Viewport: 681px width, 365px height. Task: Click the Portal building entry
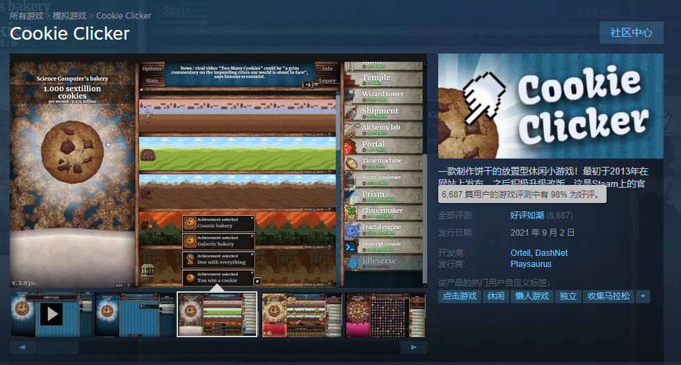click(384, 145)
